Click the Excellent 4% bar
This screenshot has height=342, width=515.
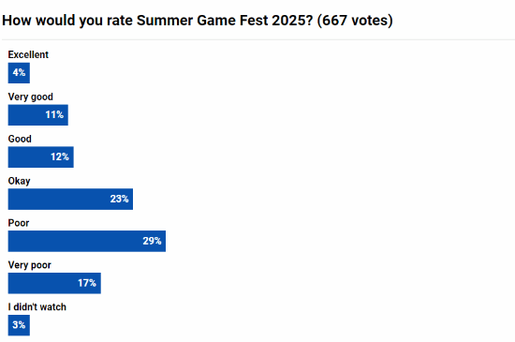point(19,73)
